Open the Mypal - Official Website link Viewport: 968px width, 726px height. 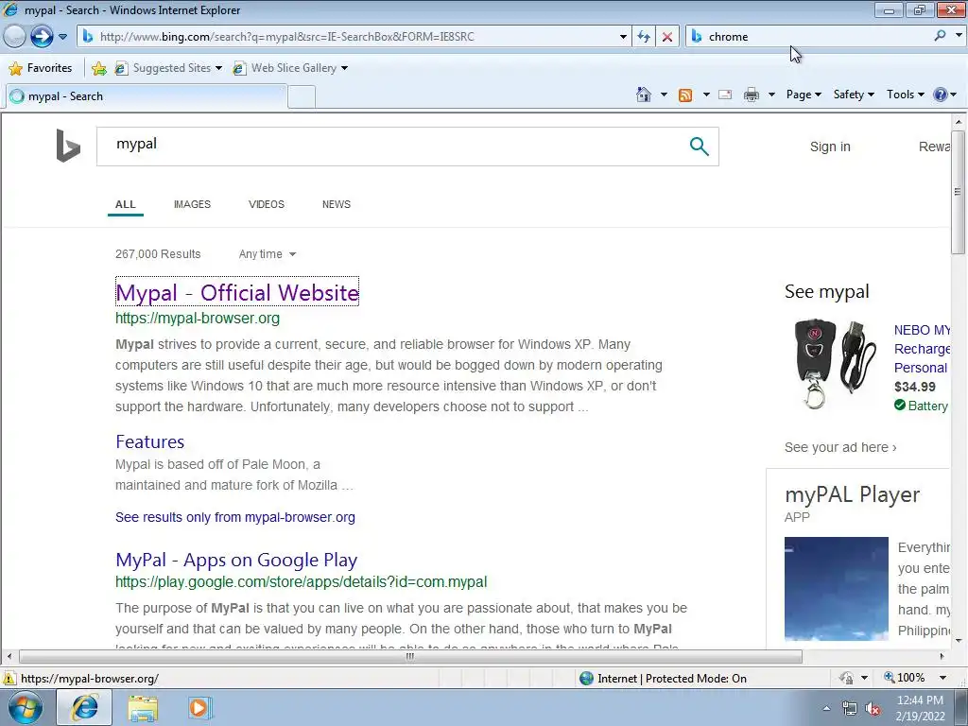tap(237, 293)
